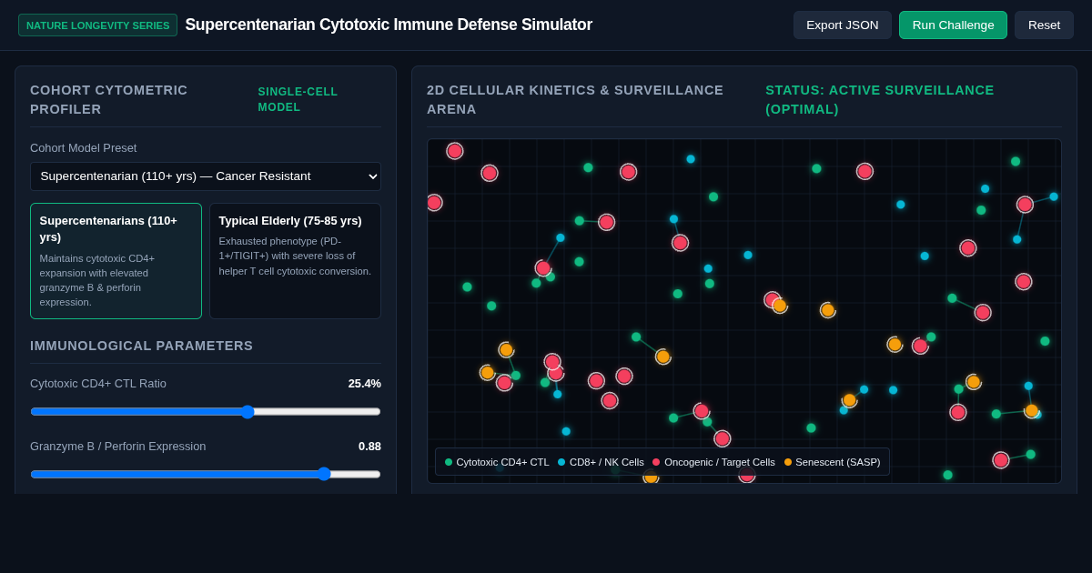Adjust the Granzyme B / Perforin Expression slider
The width and height of the screenshot is (1092, 573).
(206, 474)
